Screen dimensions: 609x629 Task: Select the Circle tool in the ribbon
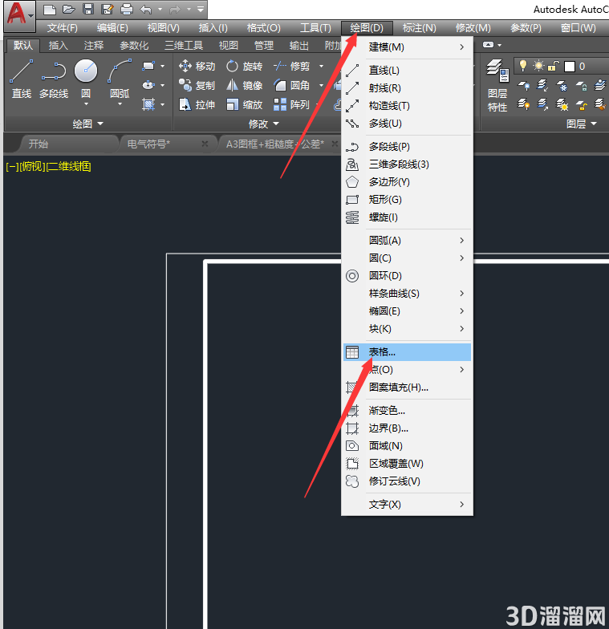86,79
